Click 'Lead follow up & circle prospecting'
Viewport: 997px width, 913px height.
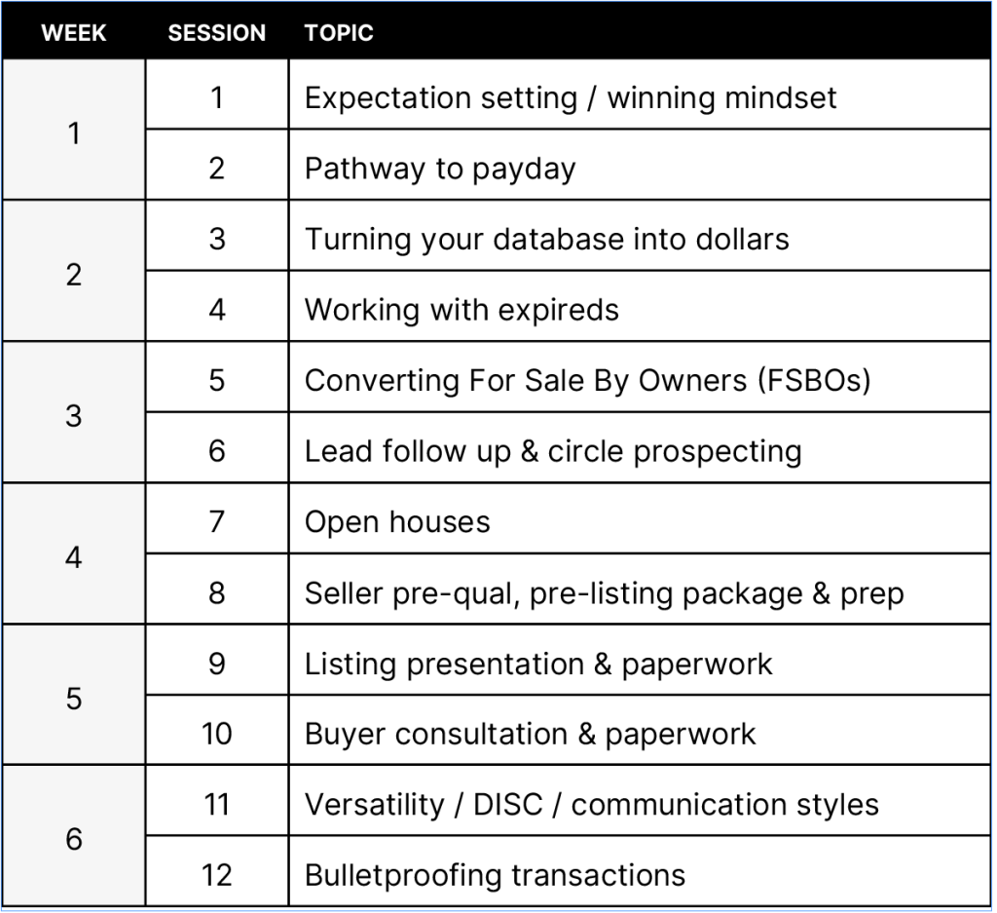point(553,450)
